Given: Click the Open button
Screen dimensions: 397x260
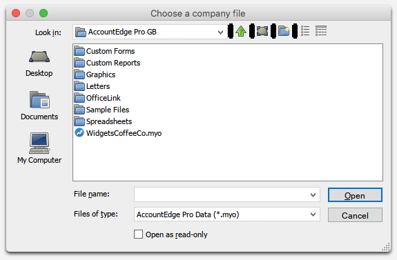Looking at the screenshot, I should pyautogui.click(x=355, y=195).
